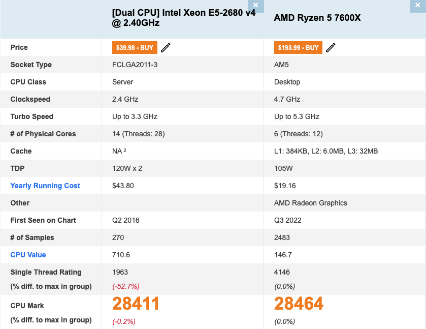Click the $193.99 - BUY button
The width and height of the screenshot is (426, 329).
click(x=298, y=48)
